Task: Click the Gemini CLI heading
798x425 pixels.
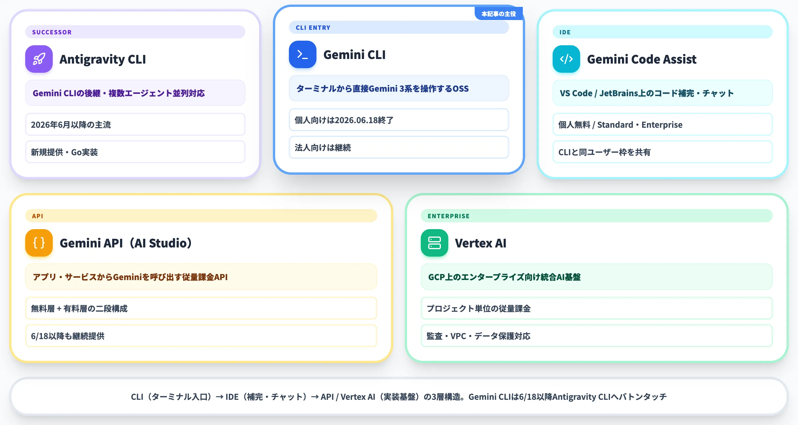Action: point(354,54)
